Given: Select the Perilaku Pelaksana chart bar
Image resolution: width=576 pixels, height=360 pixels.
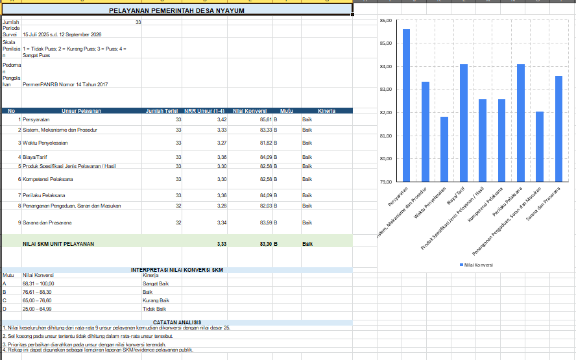Looking at the screenshot, I should (520, 123).
